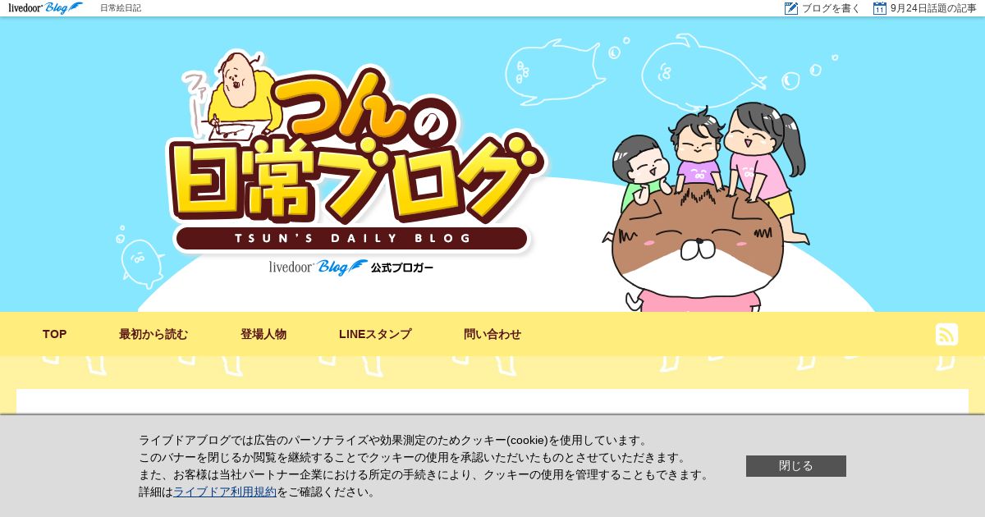The height and width of the screenshot is (517, 985).
Task: Close the cookie banner with 閉じる
Action: click(x=796, y=466)
